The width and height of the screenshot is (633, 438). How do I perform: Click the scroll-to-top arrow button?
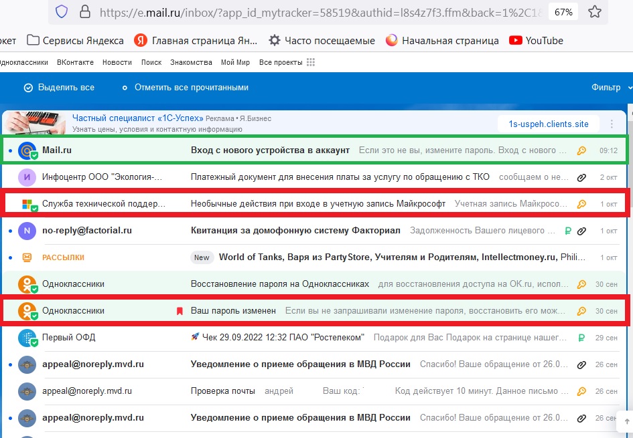click(626, 421)
